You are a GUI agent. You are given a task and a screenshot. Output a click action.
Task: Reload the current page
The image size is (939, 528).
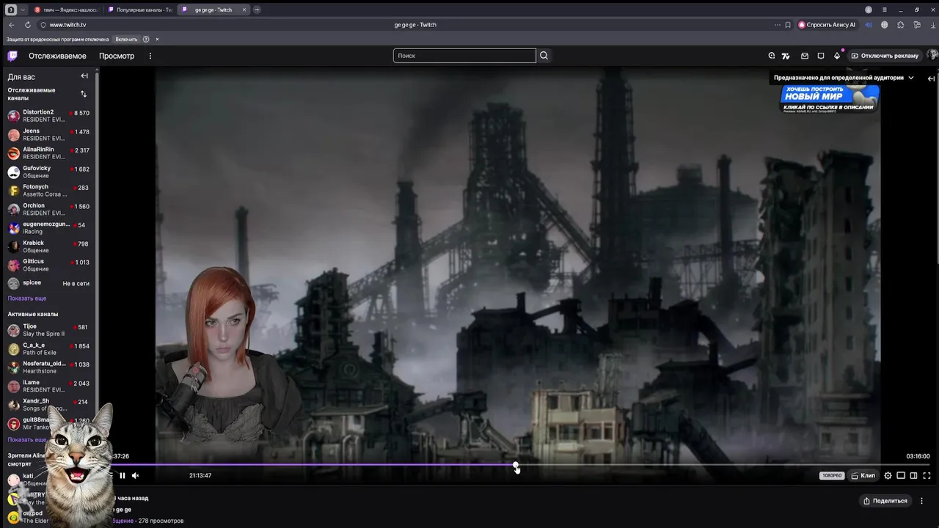[x=28, y=25]
